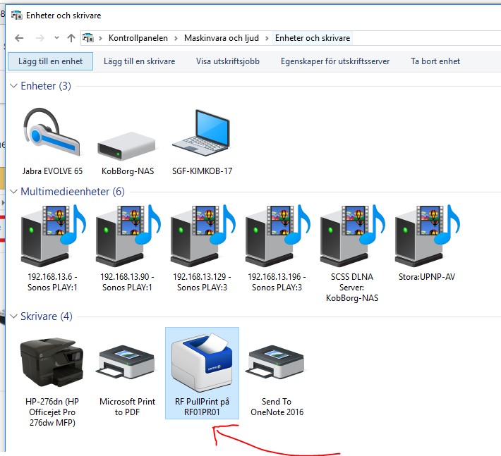Go up one level with up arrow
Screen dimensions: 501x456
[x=71, y=38]
